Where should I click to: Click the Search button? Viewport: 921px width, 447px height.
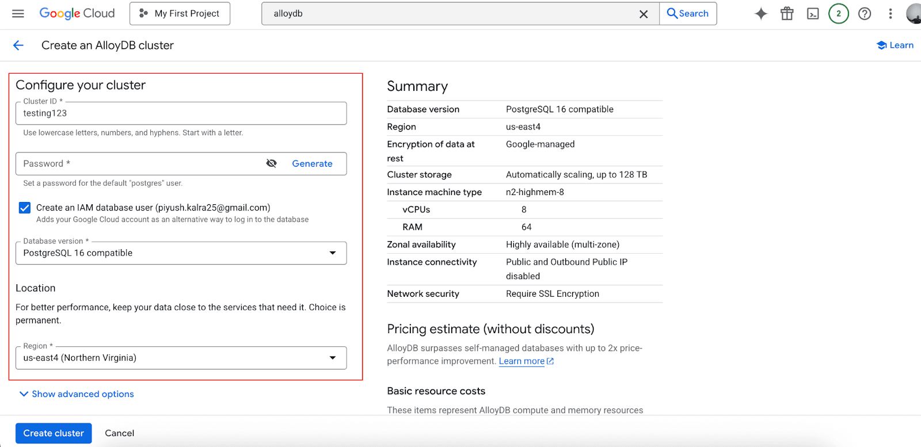tap(688, 13)
